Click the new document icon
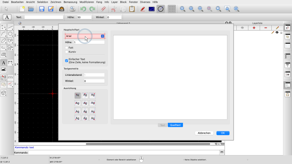The width and height of the screenshot is (292, 164). [22, 9]
